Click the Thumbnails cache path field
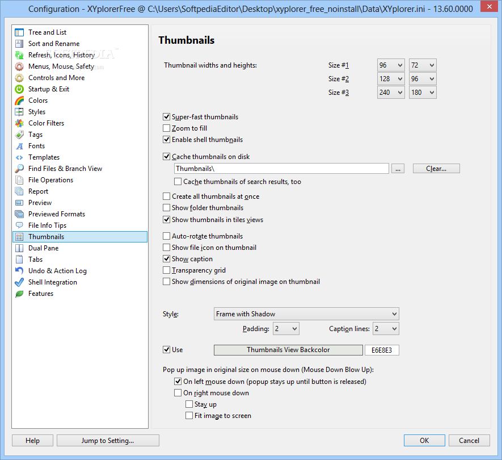This screenshot has height=460, width=502. click(281, 169)
